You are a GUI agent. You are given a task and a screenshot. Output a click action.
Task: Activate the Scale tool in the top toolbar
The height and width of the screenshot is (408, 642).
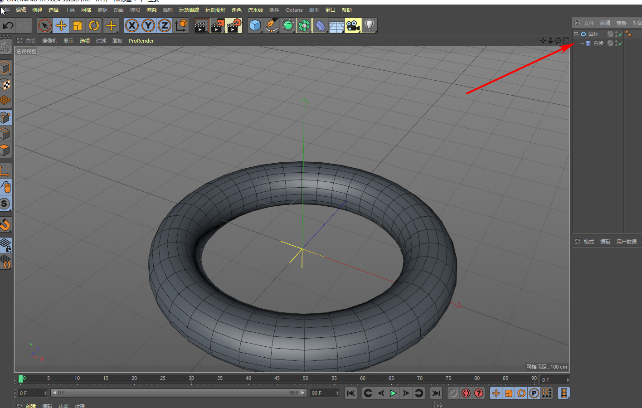tap(77, 25)
